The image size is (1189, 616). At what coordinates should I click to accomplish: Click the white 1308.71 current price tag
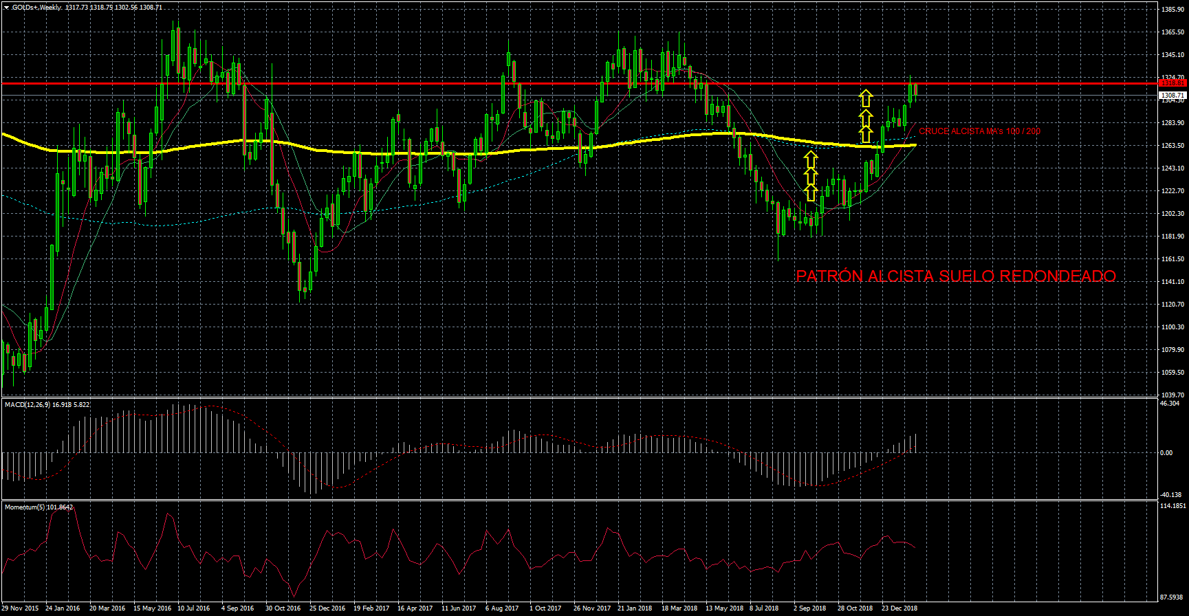pos(1172,95)
